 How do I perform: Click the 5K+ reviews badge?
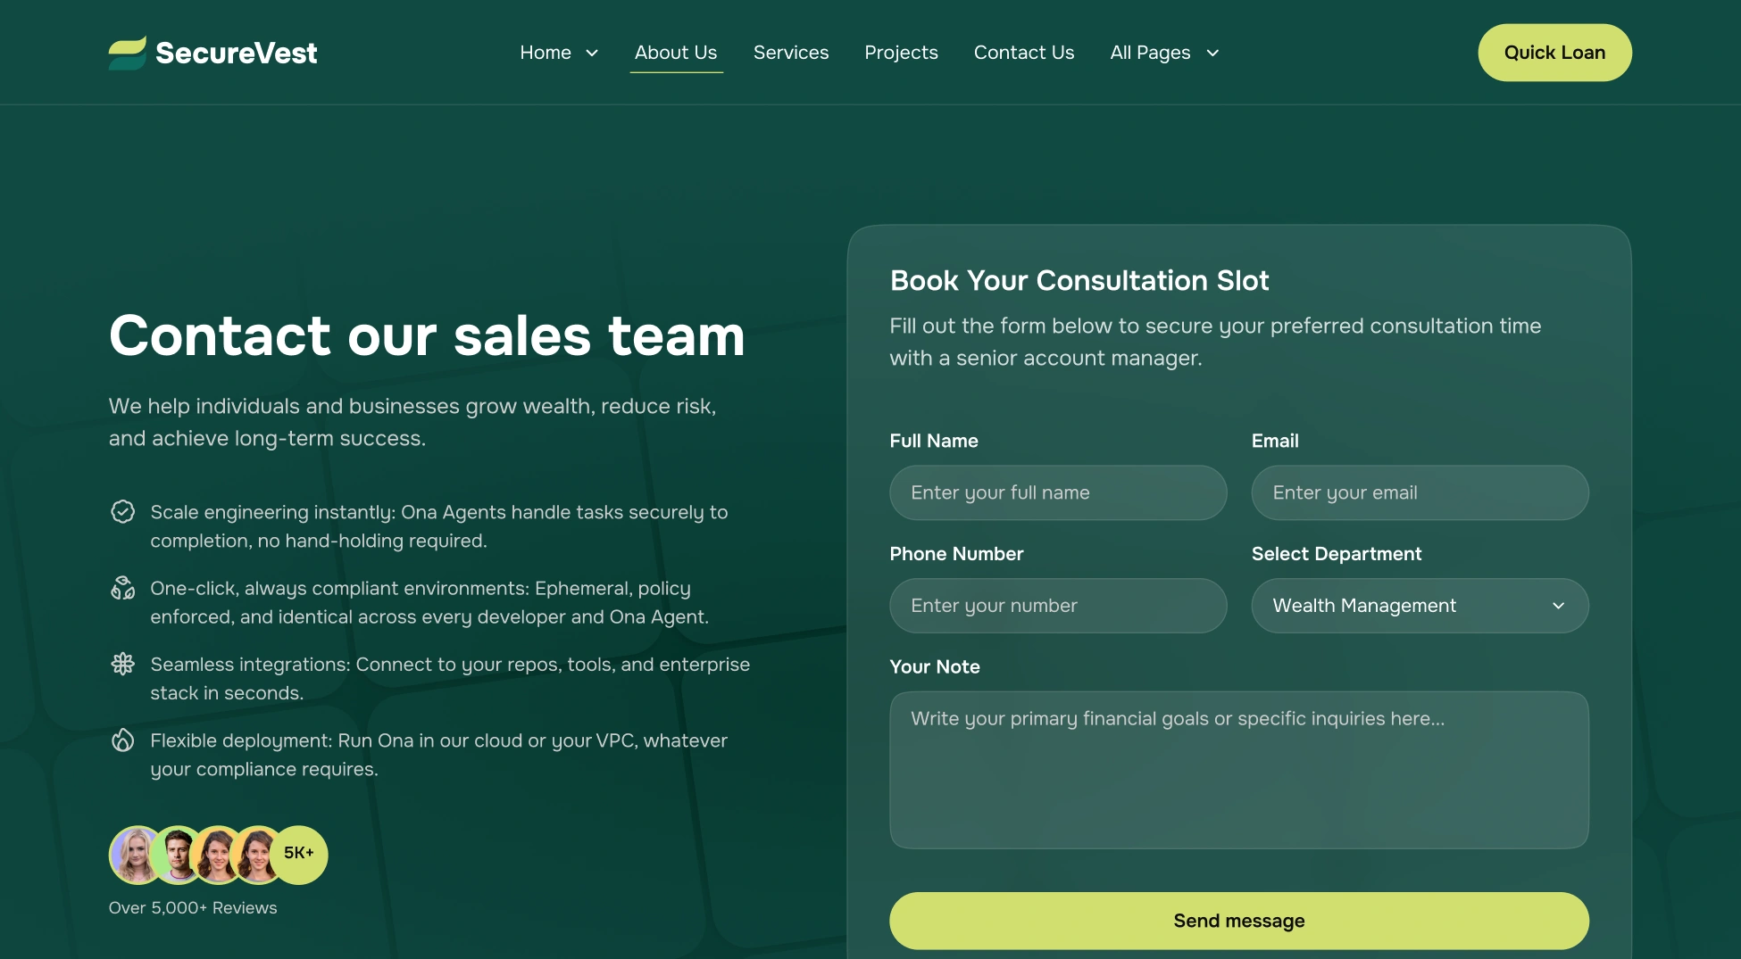click(299, 855)
